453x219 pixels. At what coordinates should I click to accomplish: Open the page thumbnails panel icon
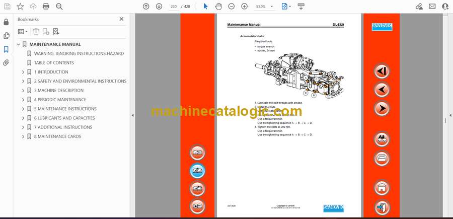6,36
